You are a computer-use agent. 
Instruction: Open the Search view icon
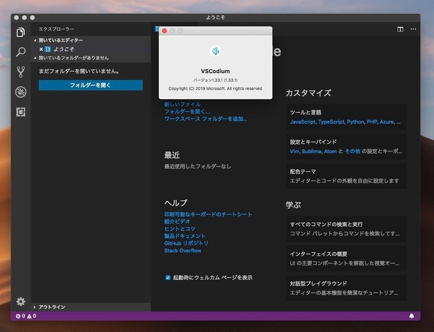(21, 52)
